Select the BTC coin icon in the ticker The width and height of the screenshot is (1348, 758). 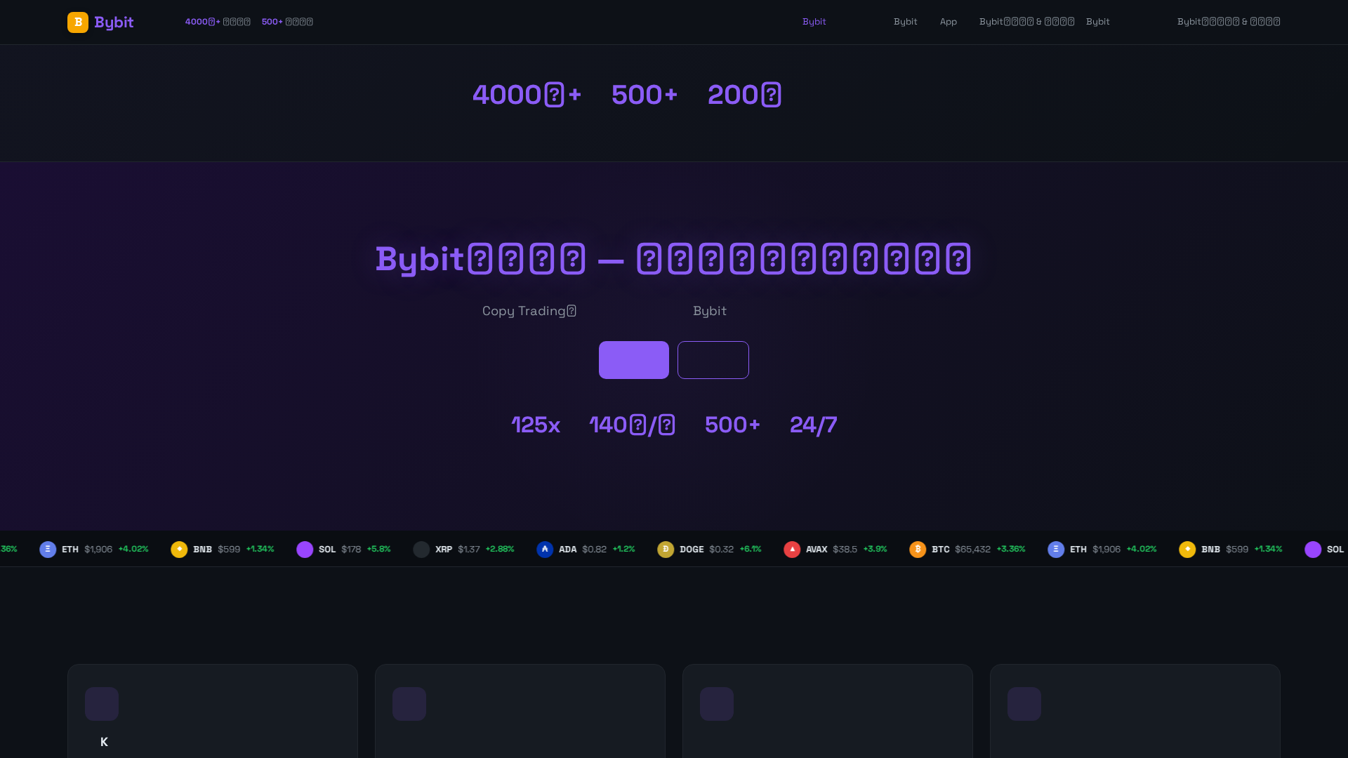point(918,550)
